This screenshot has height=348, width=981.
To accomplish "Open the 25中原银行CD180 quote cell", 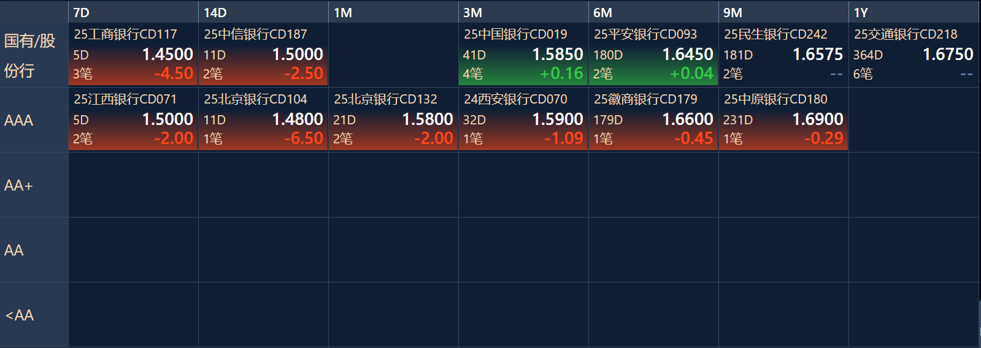I will click(783, 119).
